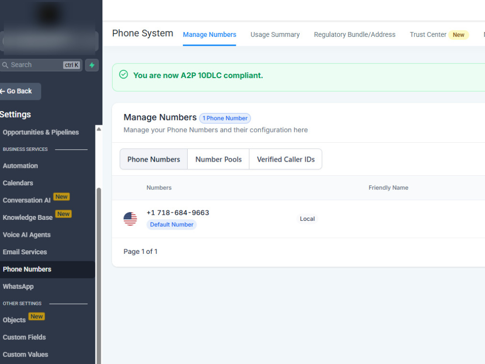Click the Default Number badge
The height and width of the screenshot is (364, 485).
coord(172,225)
